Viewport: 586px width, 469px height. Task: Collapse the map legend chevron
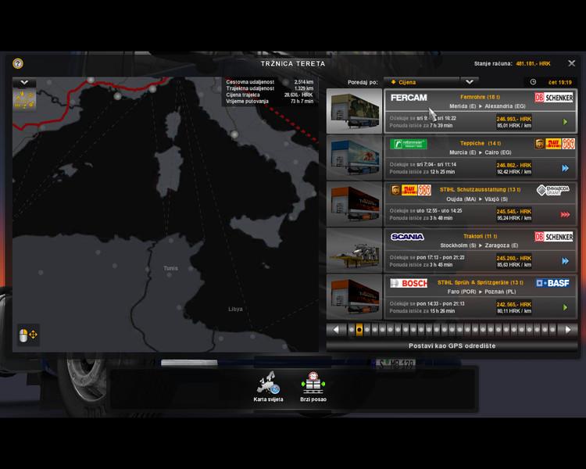[24, 82]
